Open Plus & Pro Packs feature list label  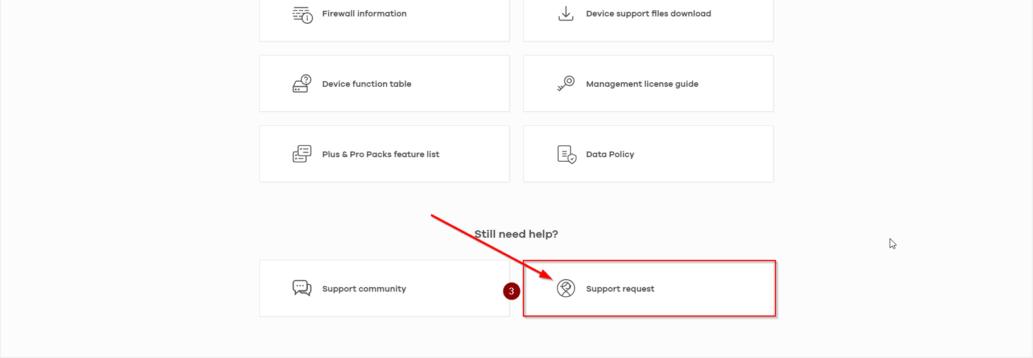tap(381, 154)
